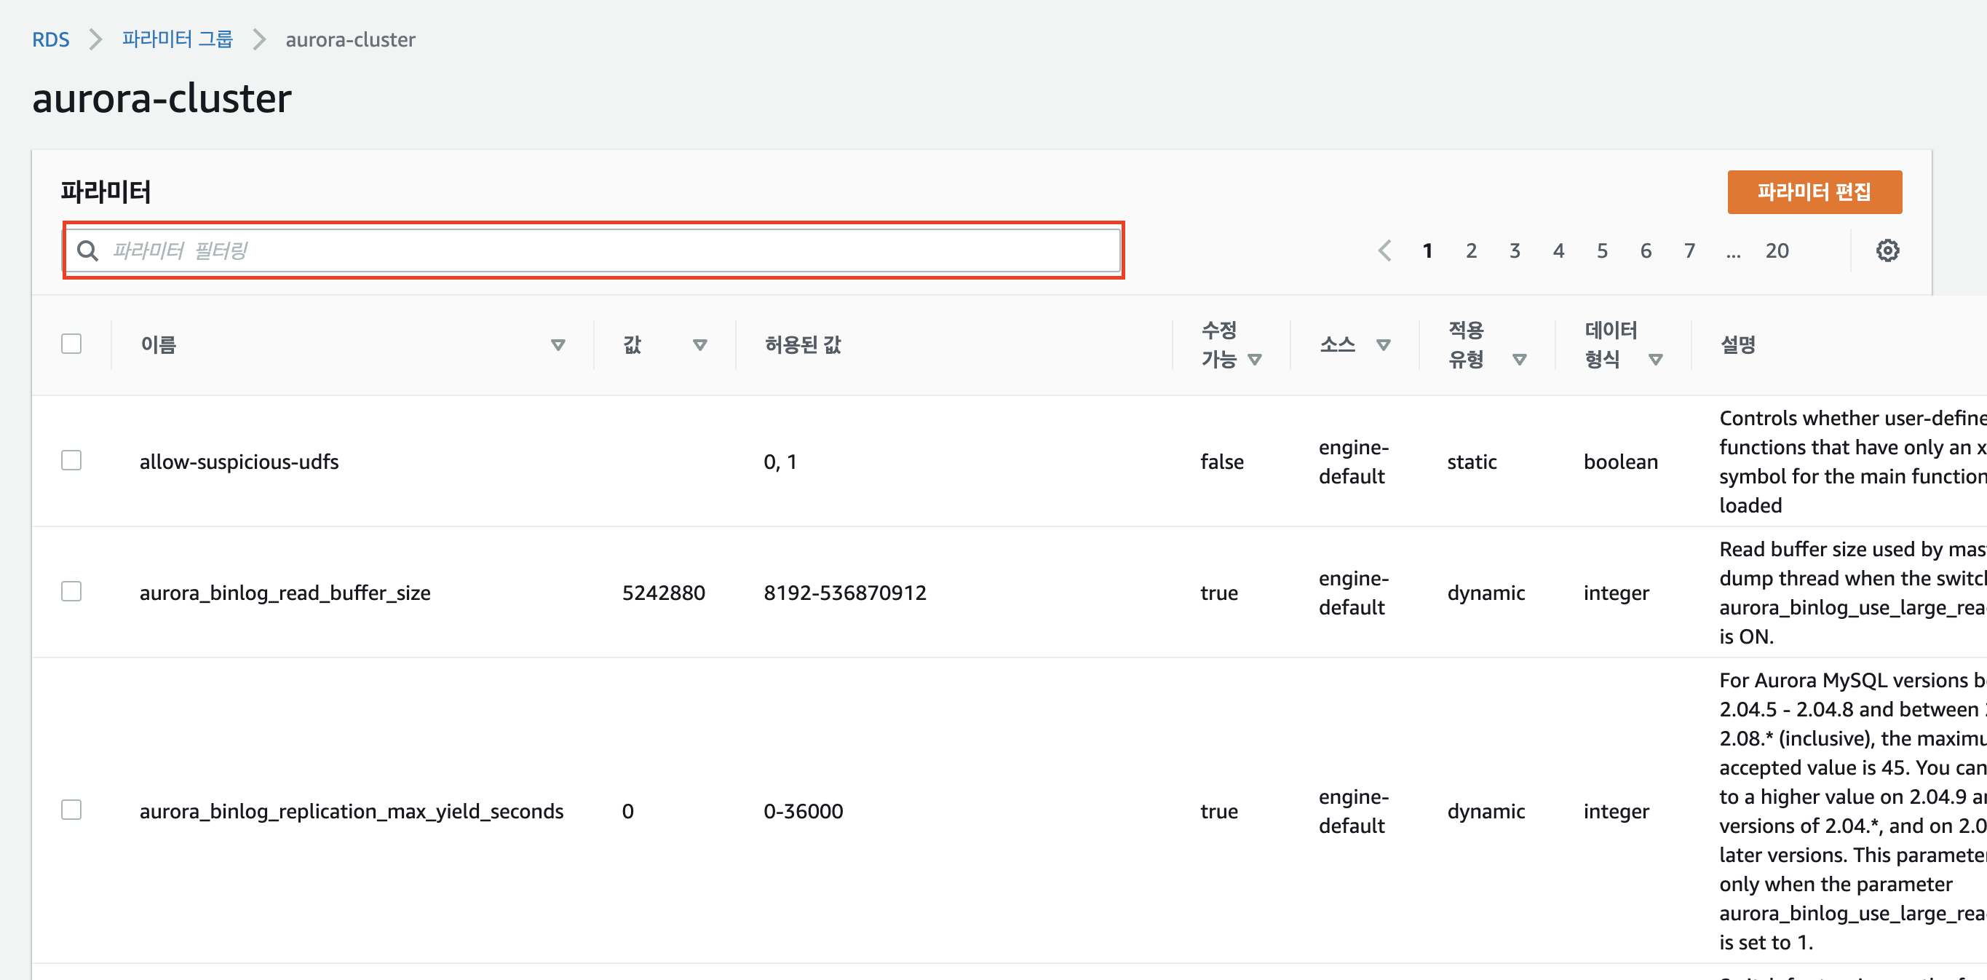Screen dimensions: 1987x980
Task: Open the RDS breadcrumb link
Action: coord(51,39)
